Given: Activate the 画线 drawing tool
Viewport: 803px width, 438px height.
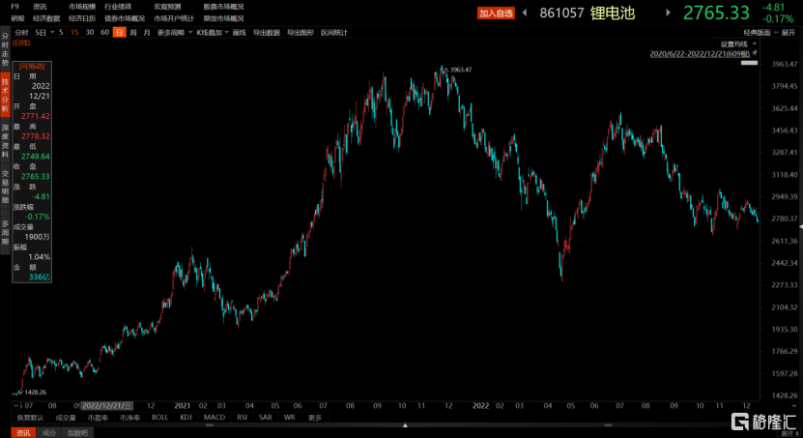Looking at the screenshot, I should click(x=239, y=32).
